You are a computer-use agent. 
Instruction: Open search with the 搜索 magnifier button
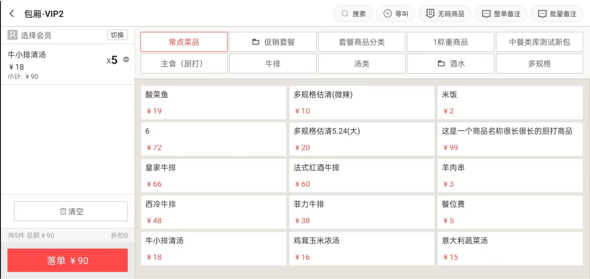coord(353,14)
